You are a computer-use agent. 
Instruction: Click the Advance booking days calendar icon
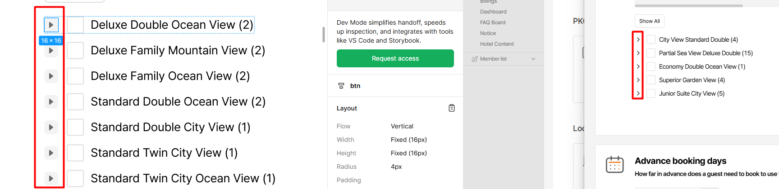click(614, 165)
